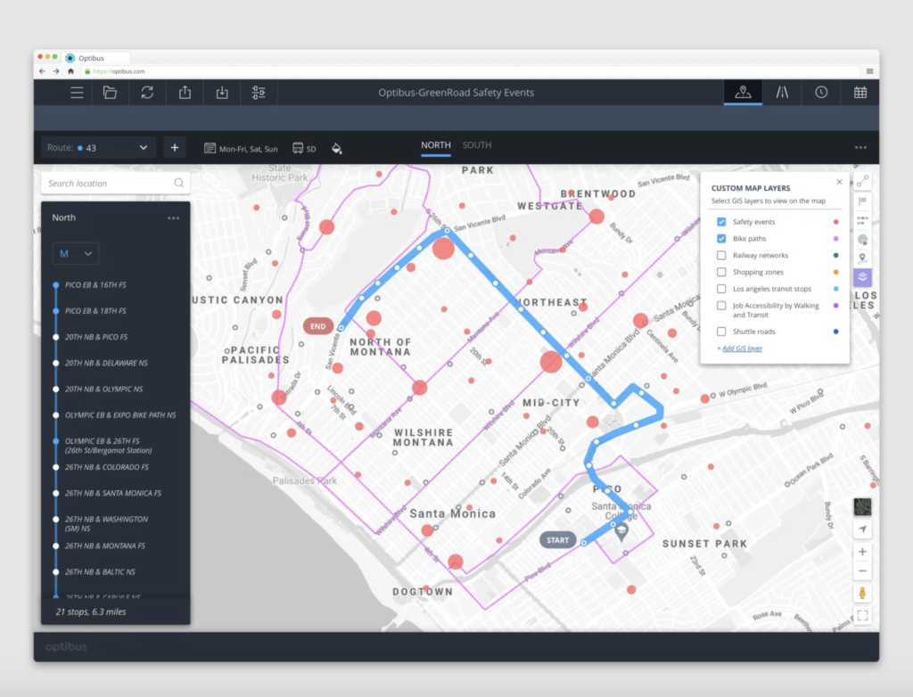Enable the Shopping zones layer checkbox
This screenshot has height=697, width=913.
click(x=721, y=272)
